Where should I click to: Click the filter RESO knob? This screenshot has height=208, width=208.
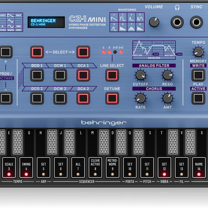167,75
